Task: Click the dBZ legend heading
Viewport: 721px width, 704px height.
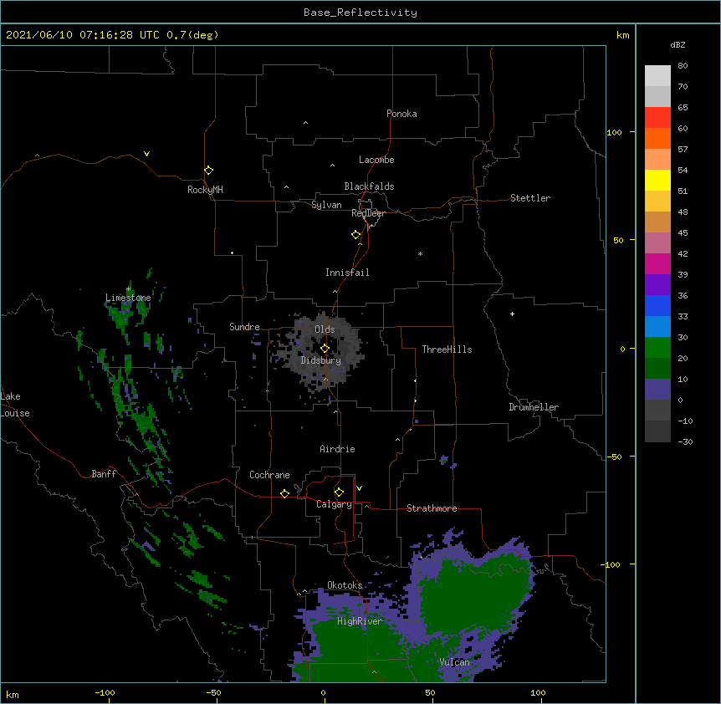Action: coord(678,44)
